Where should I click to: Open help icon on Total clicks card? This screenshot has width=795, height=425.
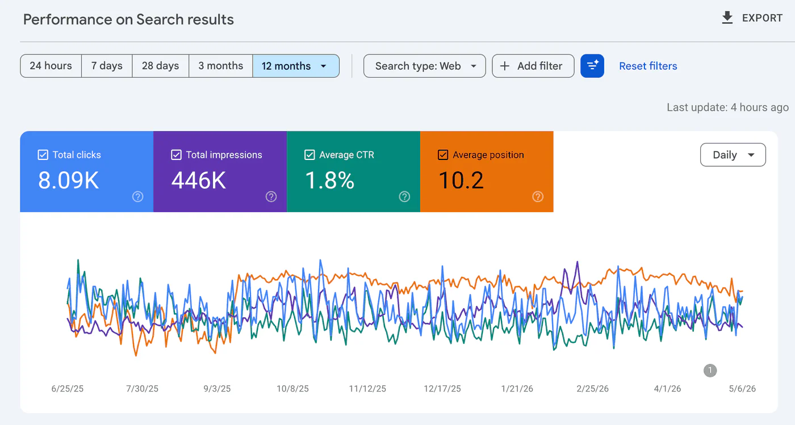(x=137, y=196)
